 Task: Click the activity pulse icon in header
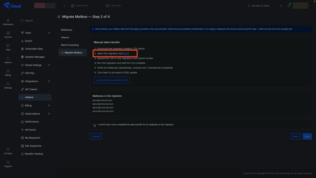pyautogui.click(x=281, y=6)
